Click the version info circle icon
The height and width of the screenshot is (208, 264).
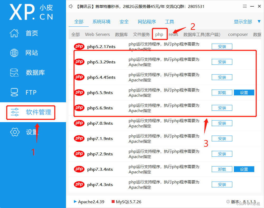[x=228, y=202]
